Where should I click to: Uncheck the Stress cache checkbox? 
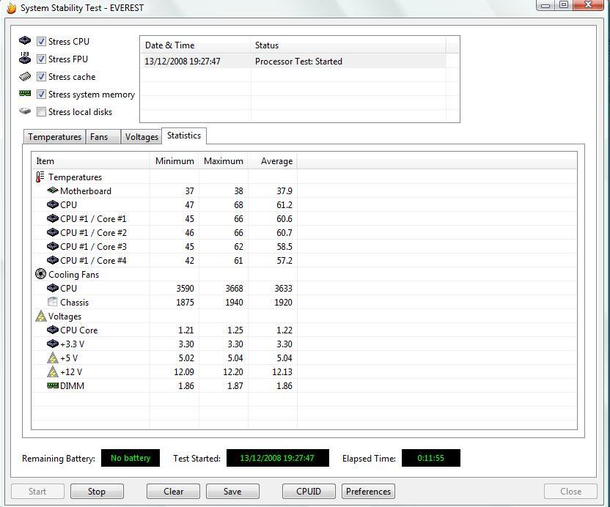(x=41, y=77)
